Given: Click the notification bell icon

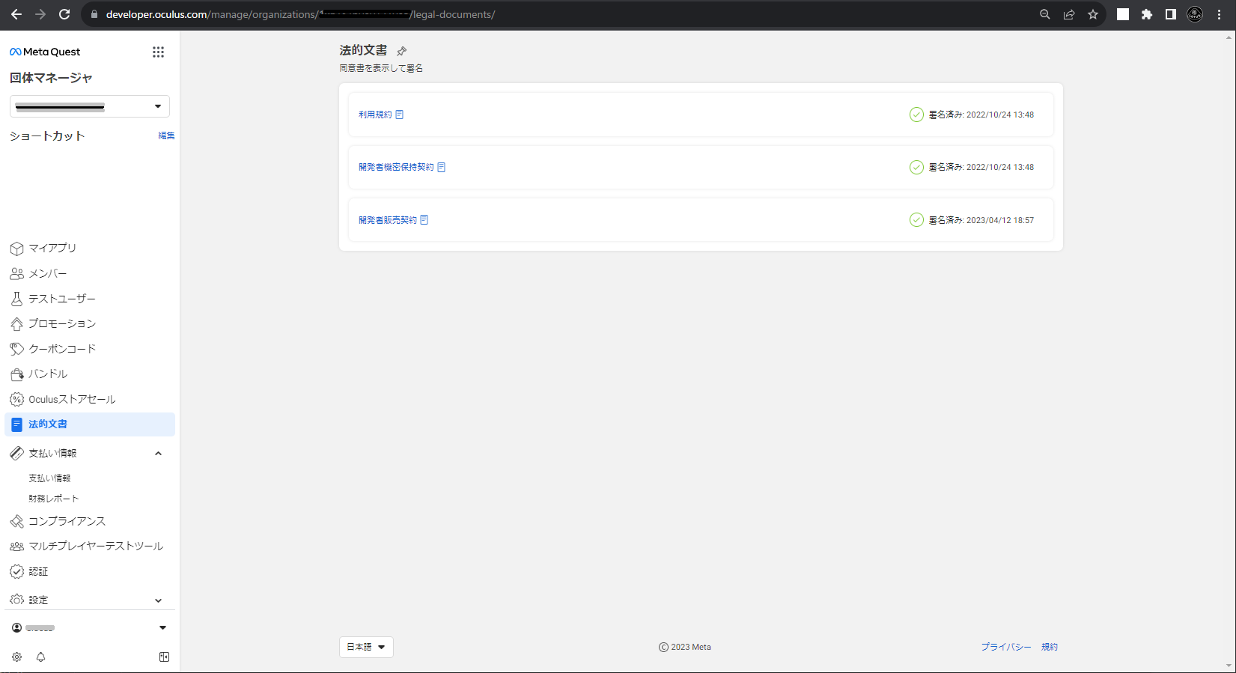Looking at the screenshot, I should [x=40, y=657].
